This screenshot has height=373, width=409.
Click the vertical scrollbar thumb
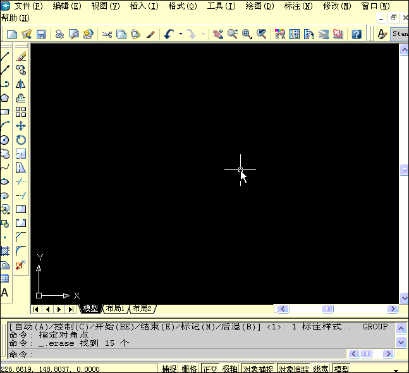[405, 170]
